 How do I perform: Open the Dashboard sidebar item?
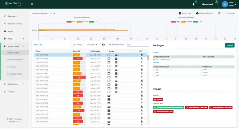(x=12, y=16)
